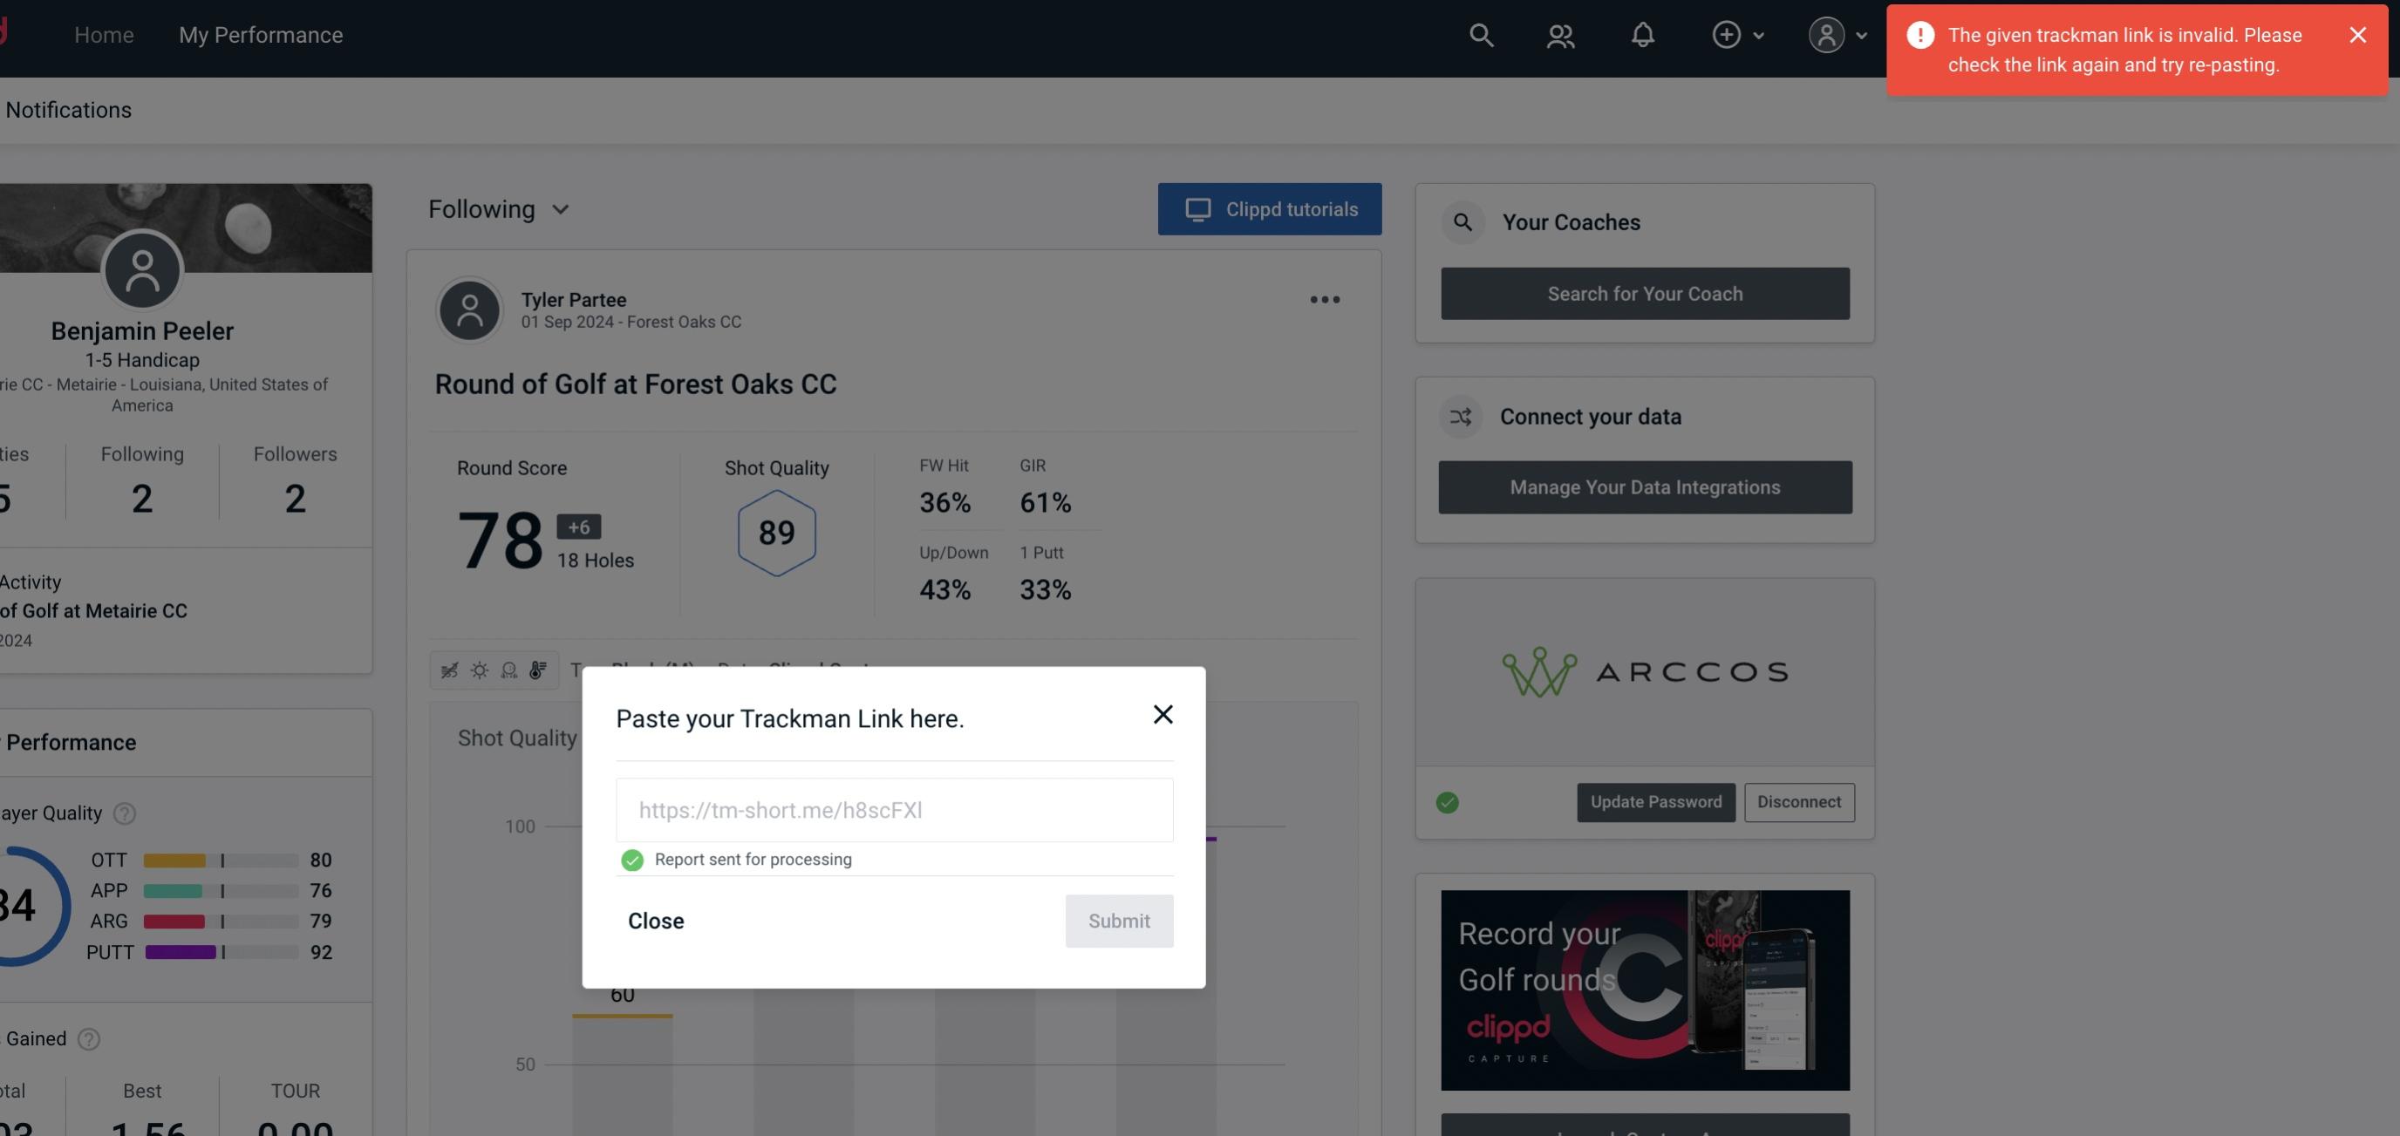Click the Search for Your Coach button

(x=1646, y=292)
